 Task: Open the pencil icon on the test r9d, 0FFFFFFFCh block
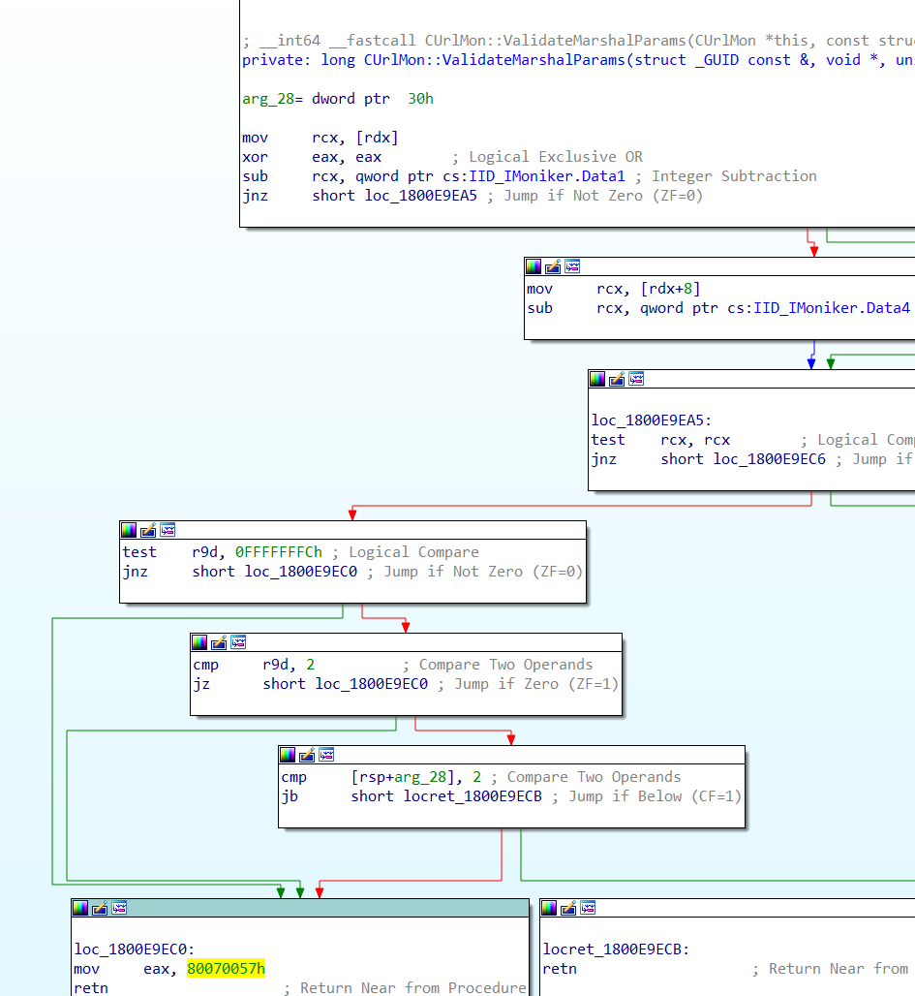(147, 530)
